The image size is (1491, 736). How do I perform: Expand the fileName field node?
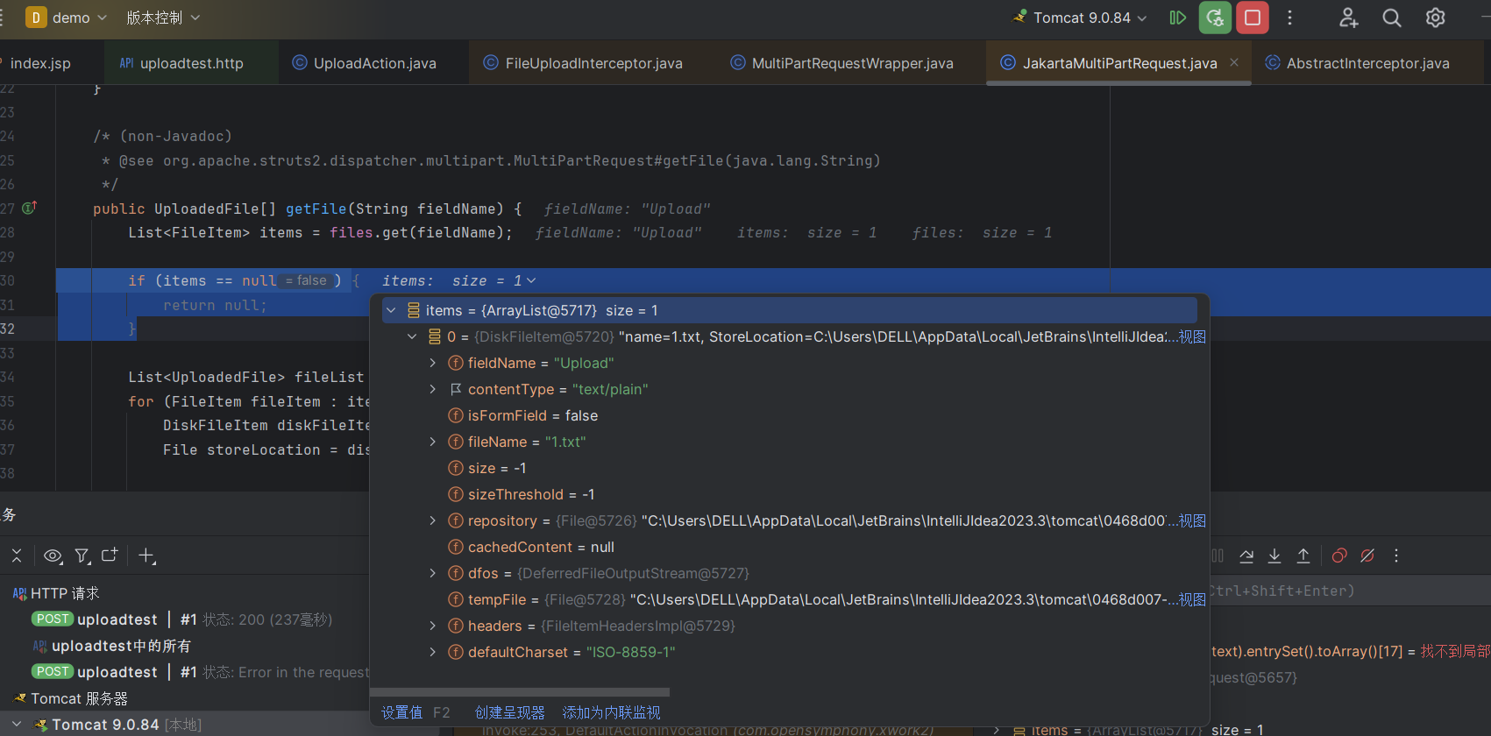point(432,442)
